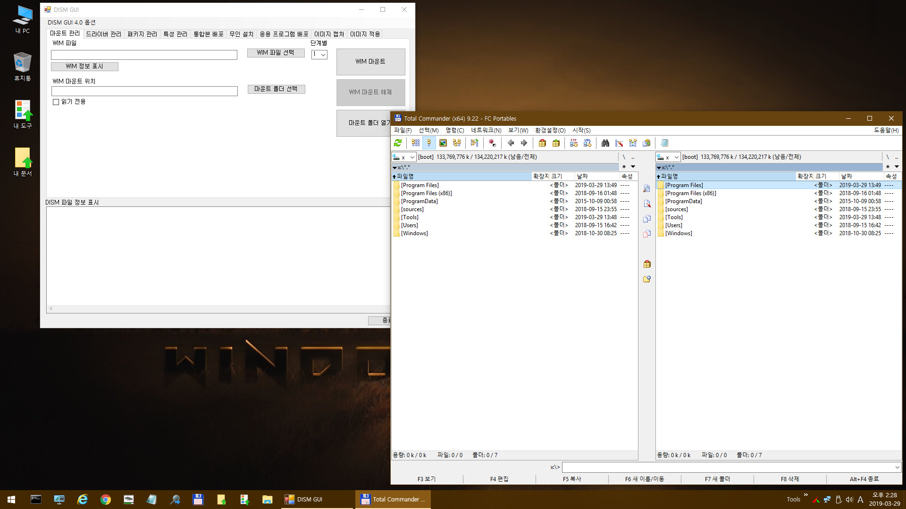Image resolution: width=906 pixels, height=509 pixels.
Task: Open multi-rename tool icon
Action: pos(619,143)
